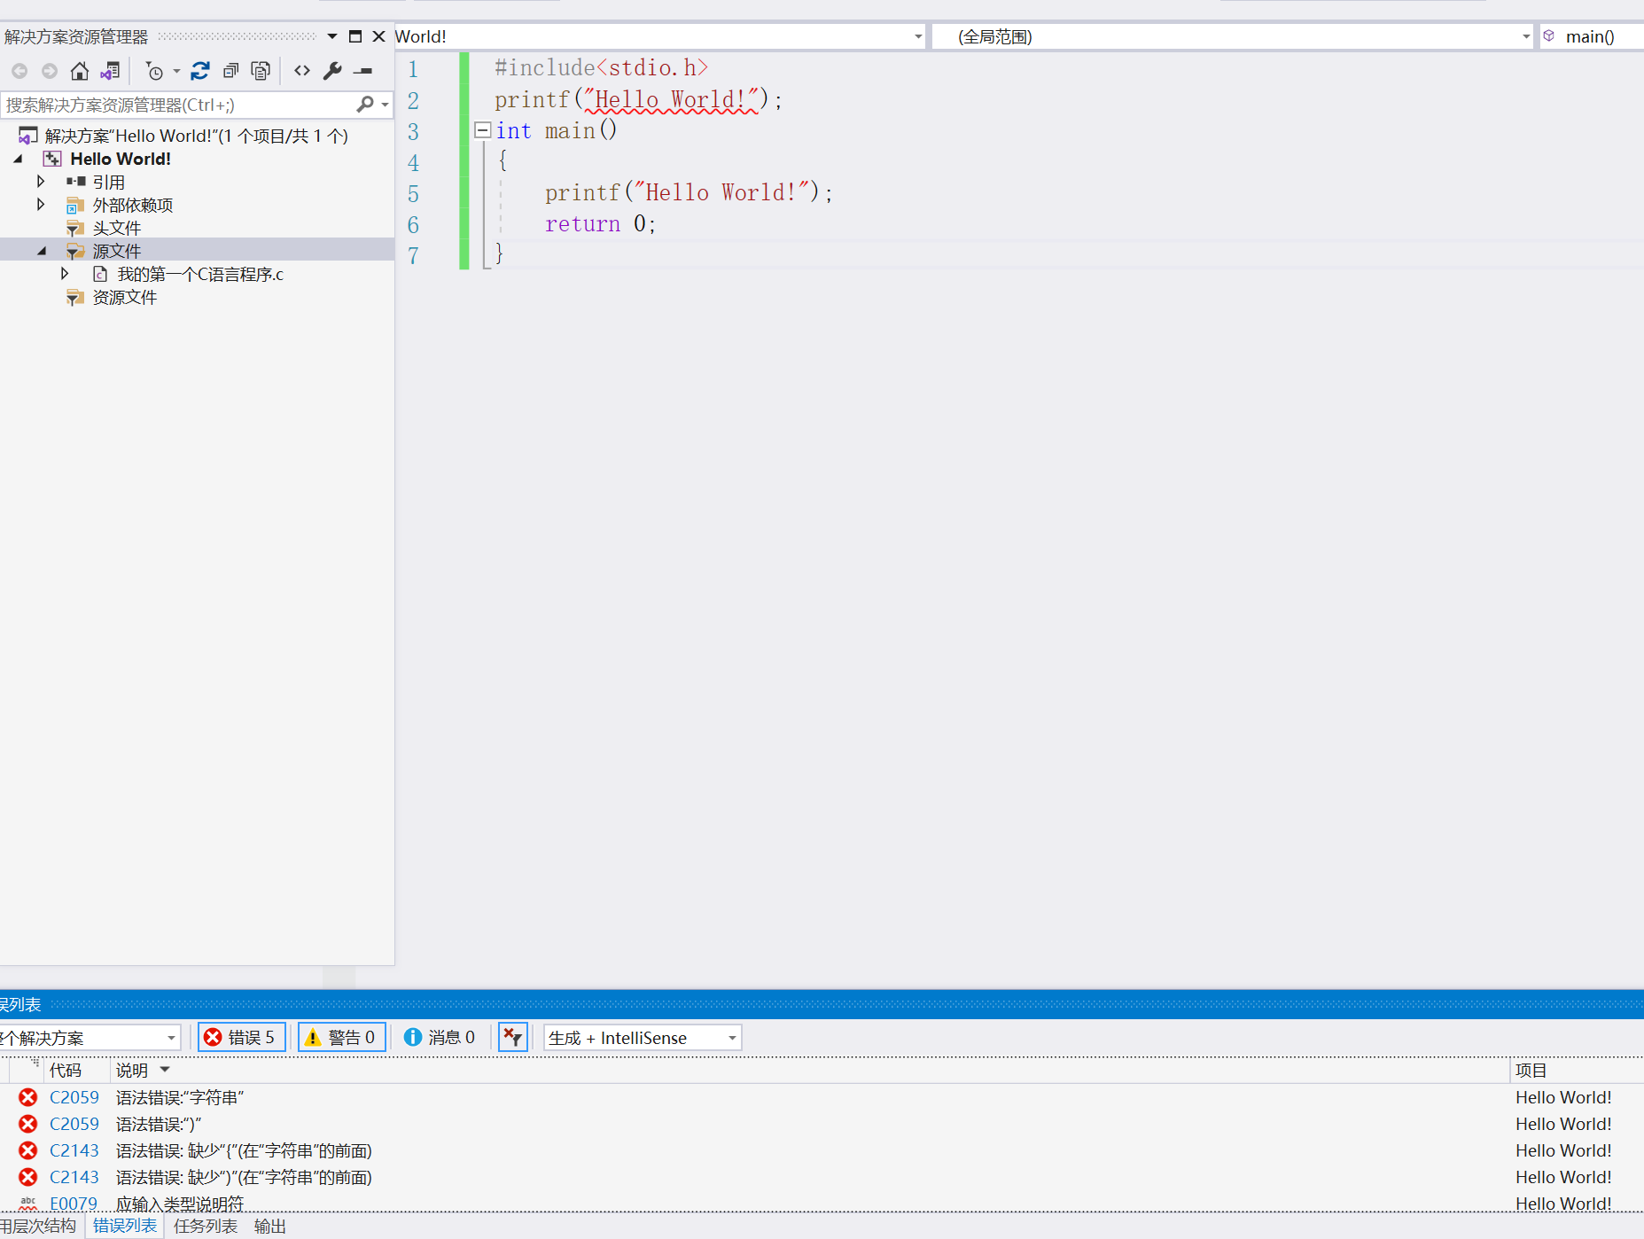
Task: Click the Forward navigation arrow in Solution Explorer
Action: pos(50,71)
